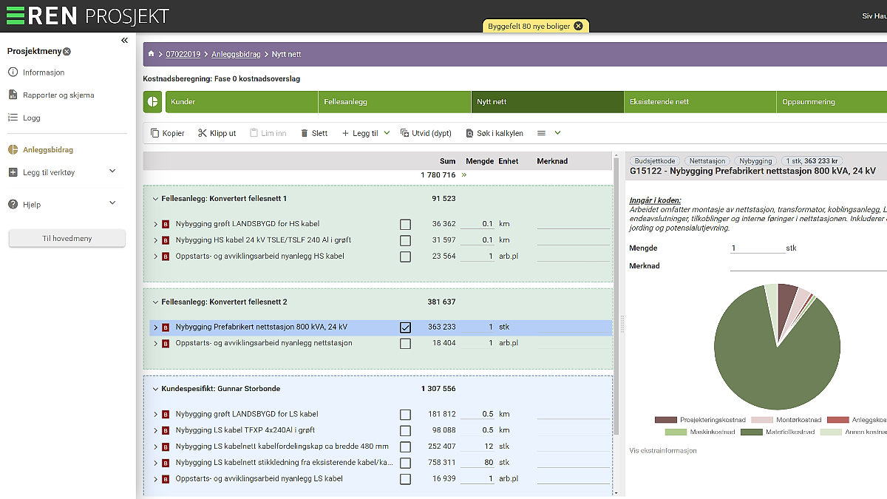
Task: Open Vis ekstrainformasjon link
Action: [662, 450]
